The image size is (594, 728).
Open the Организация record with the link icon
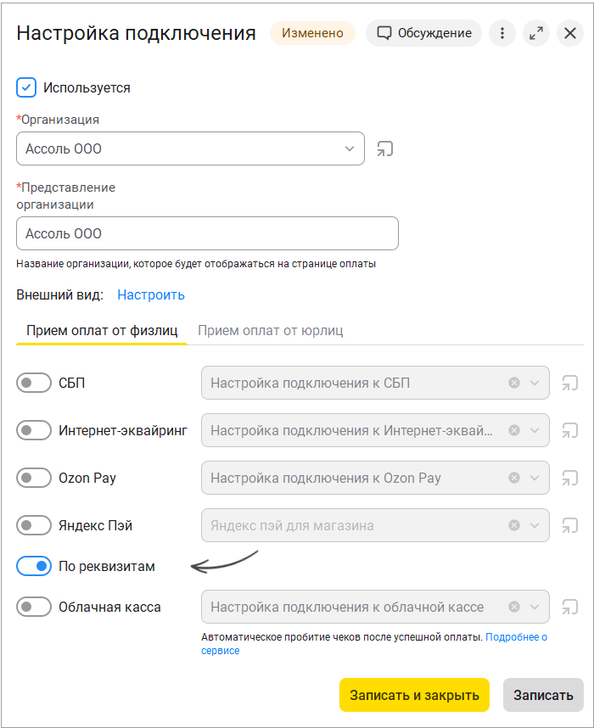click(385, 148)
